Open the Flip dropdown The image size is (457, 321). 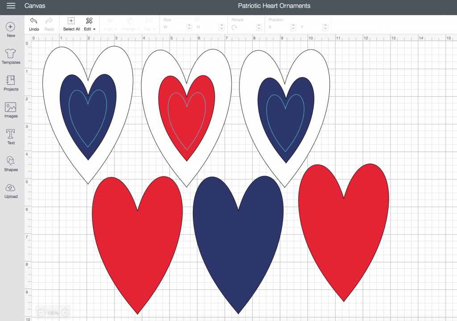[x=150, y=25]
